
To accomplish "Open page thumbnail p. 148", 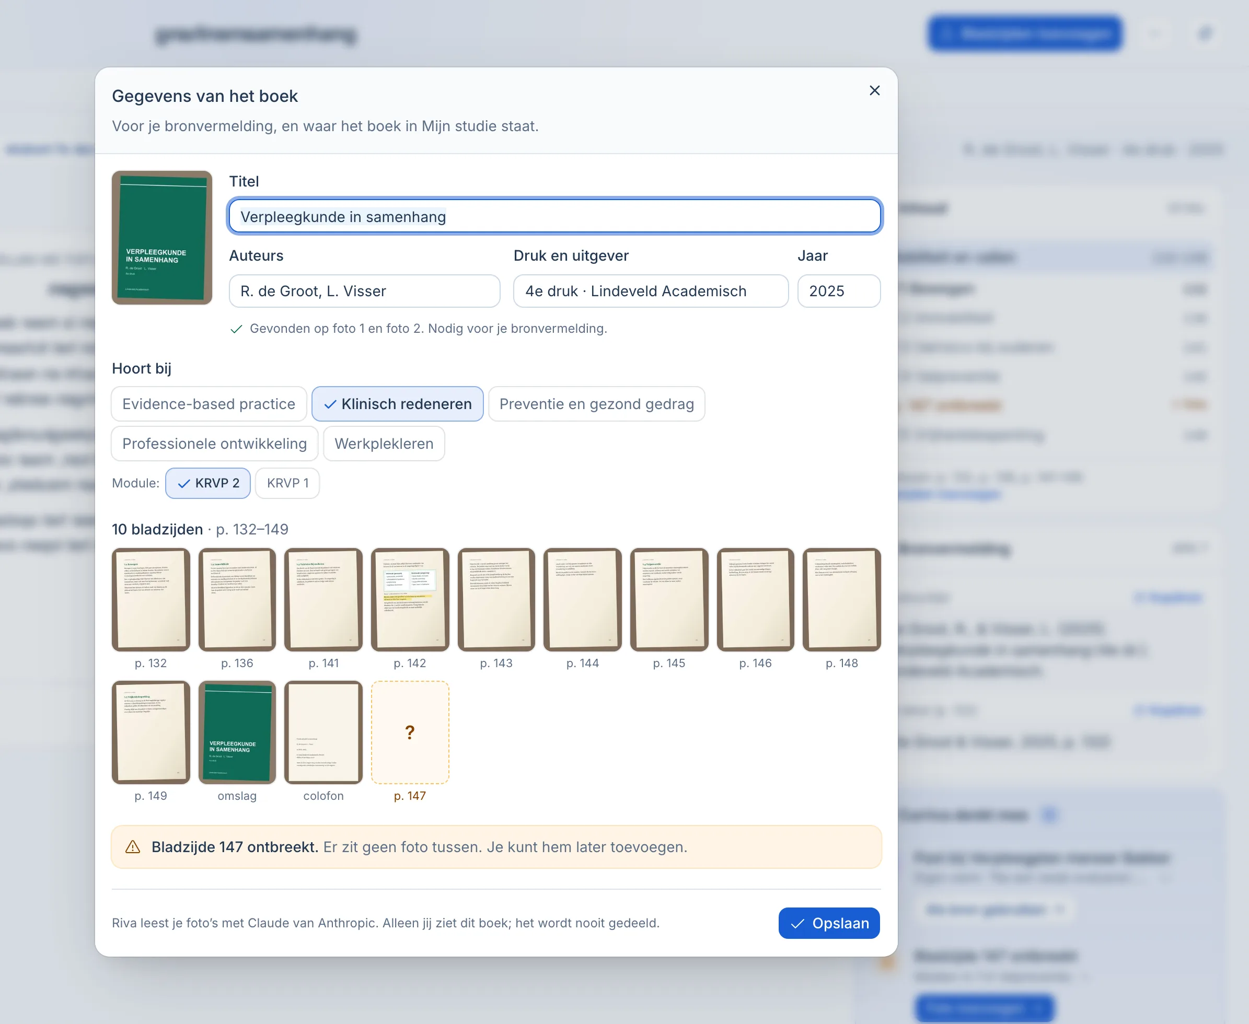I will [842, 599].
